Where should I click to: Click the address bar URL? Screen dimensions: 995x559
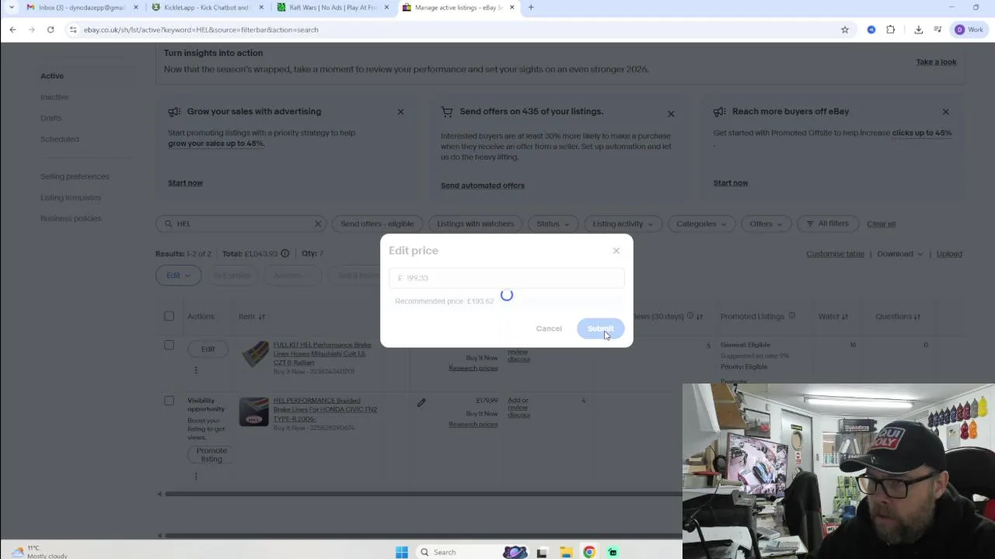201,30
